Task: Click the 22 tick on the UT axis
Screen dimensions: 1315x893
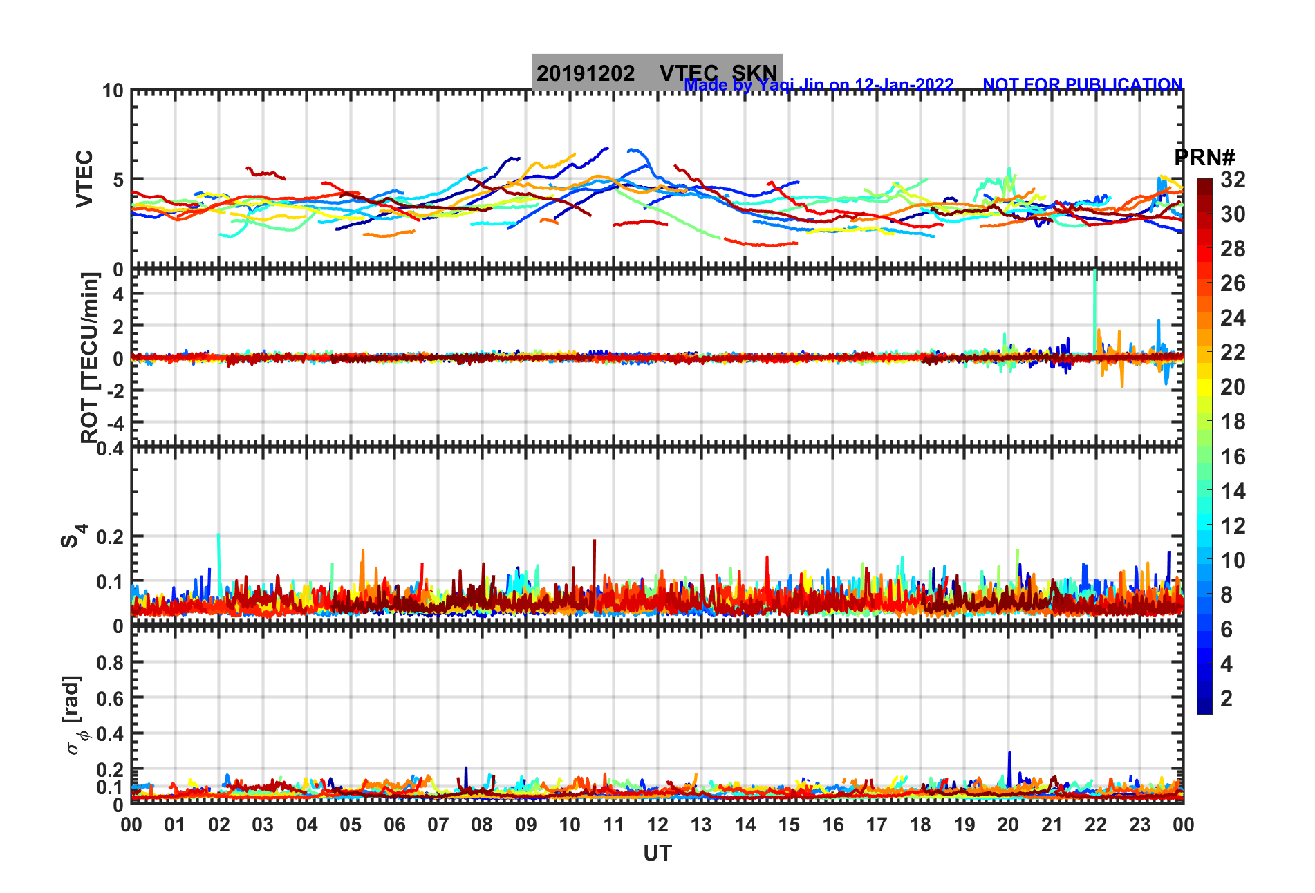Action: pyautogui.click(x=1095, y=825)
